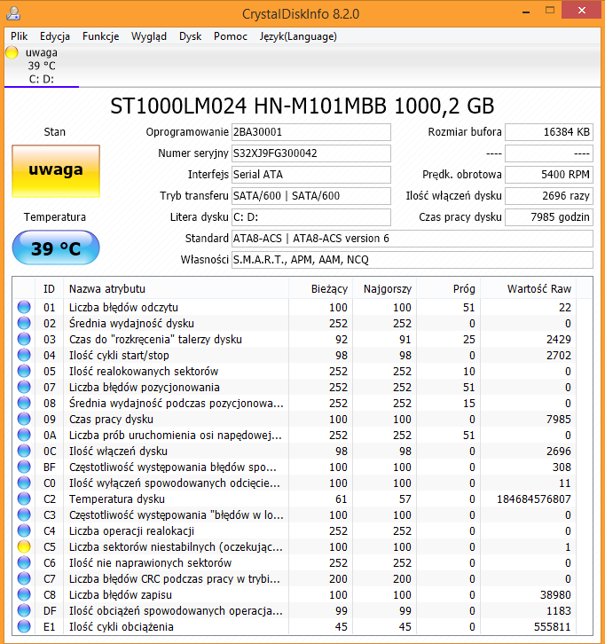The height and width of the screenshot is (644, 605).
Task: Click the 39 °C temperature button
Action: pyautogui.click(x=56, y=247)
